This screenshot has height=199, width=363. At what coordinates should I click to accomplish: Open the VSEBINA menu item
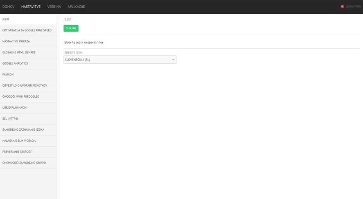54,7
